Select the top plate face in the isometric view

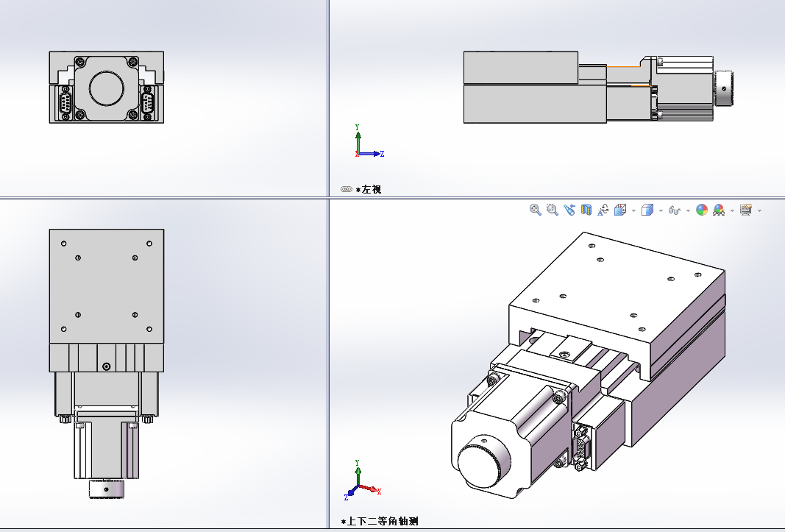click(617, 288)
